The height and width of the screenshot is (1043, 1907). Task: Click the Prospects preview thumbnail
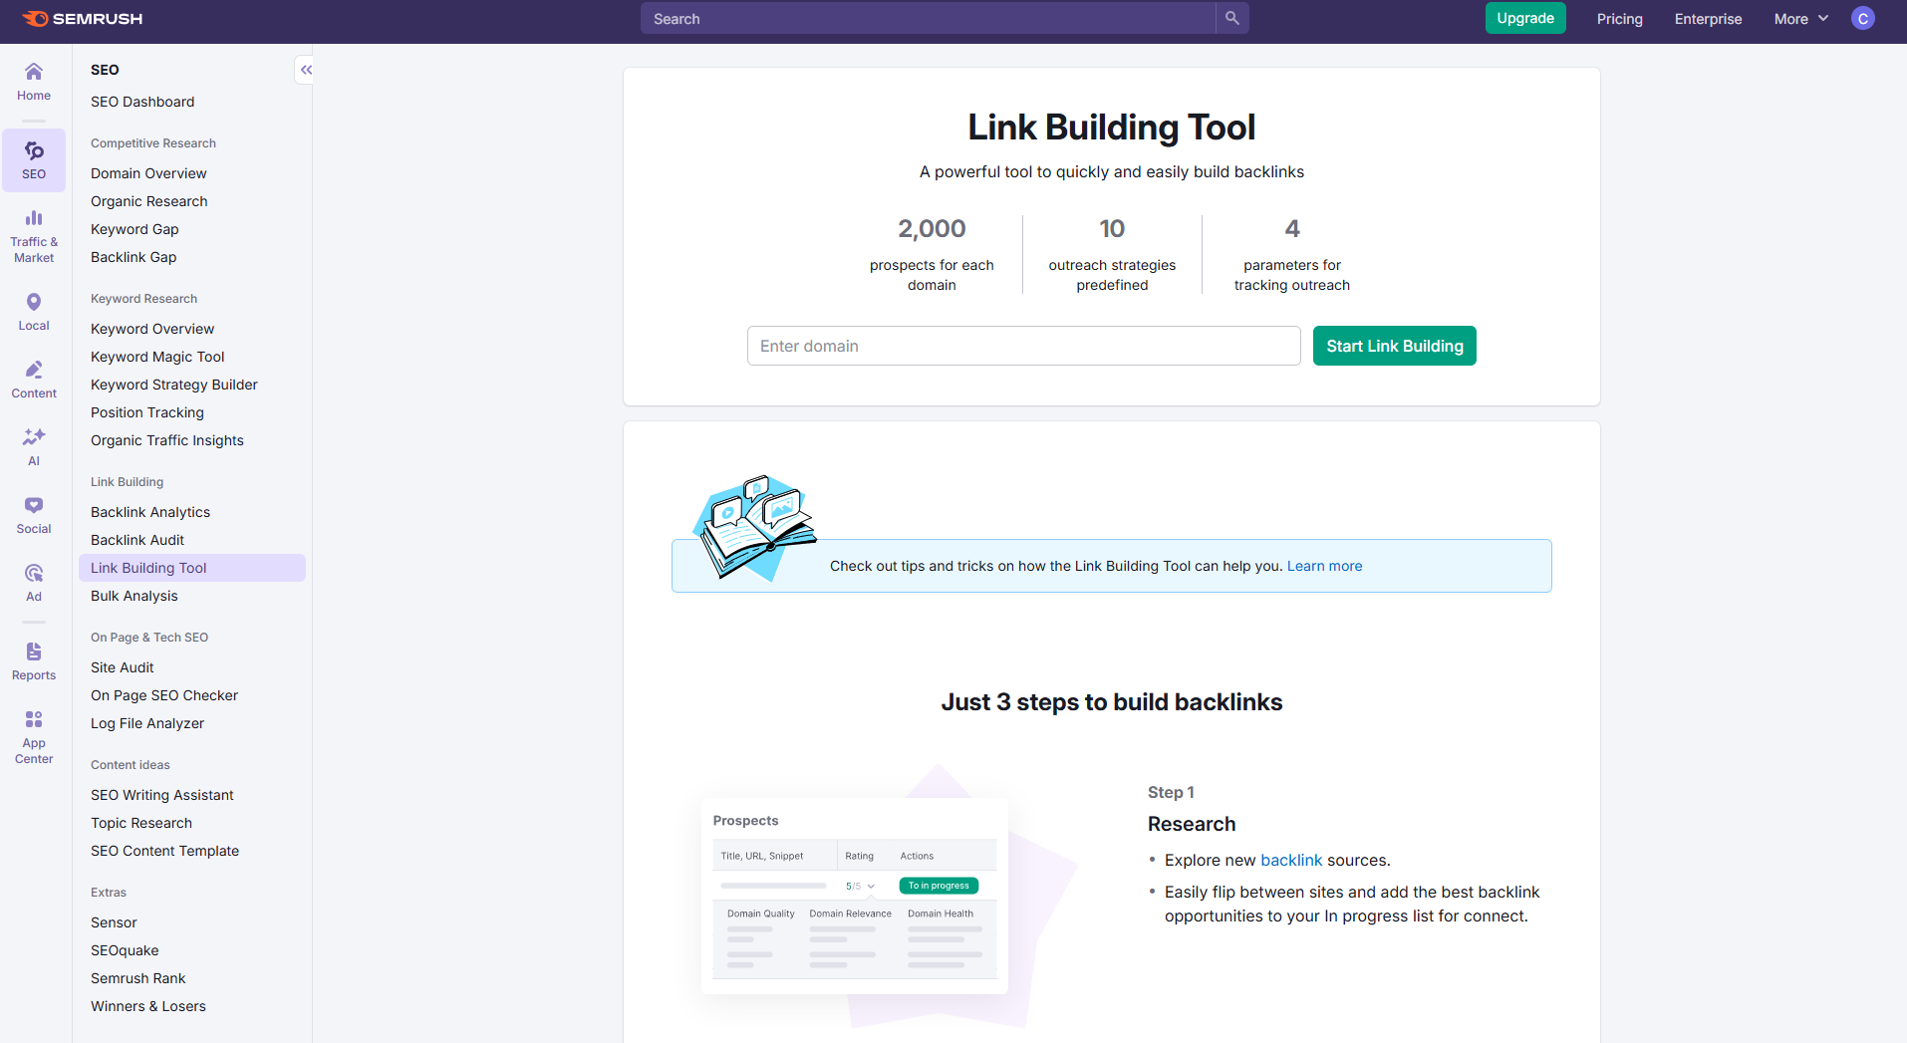tap(855, 896)
